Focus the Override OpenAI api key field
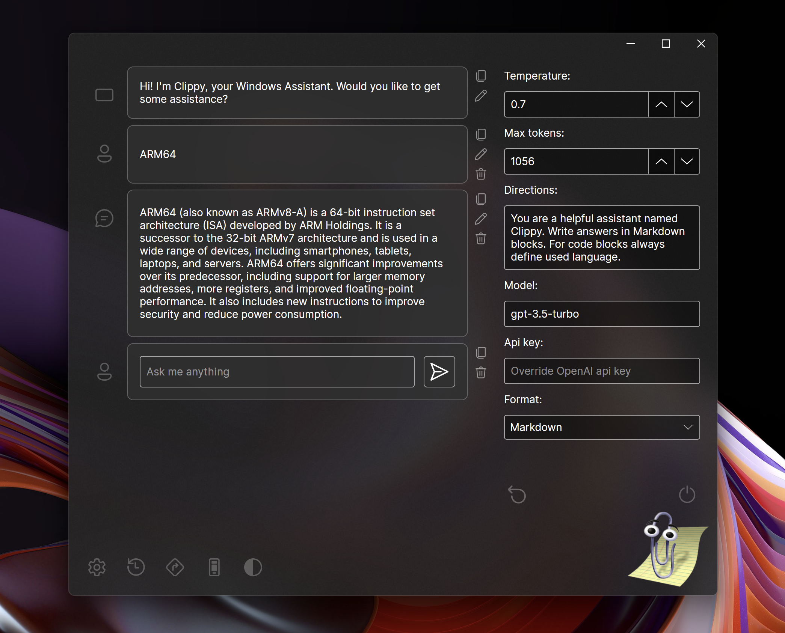This screenshot has height=633, width=785. coord(602,371)
